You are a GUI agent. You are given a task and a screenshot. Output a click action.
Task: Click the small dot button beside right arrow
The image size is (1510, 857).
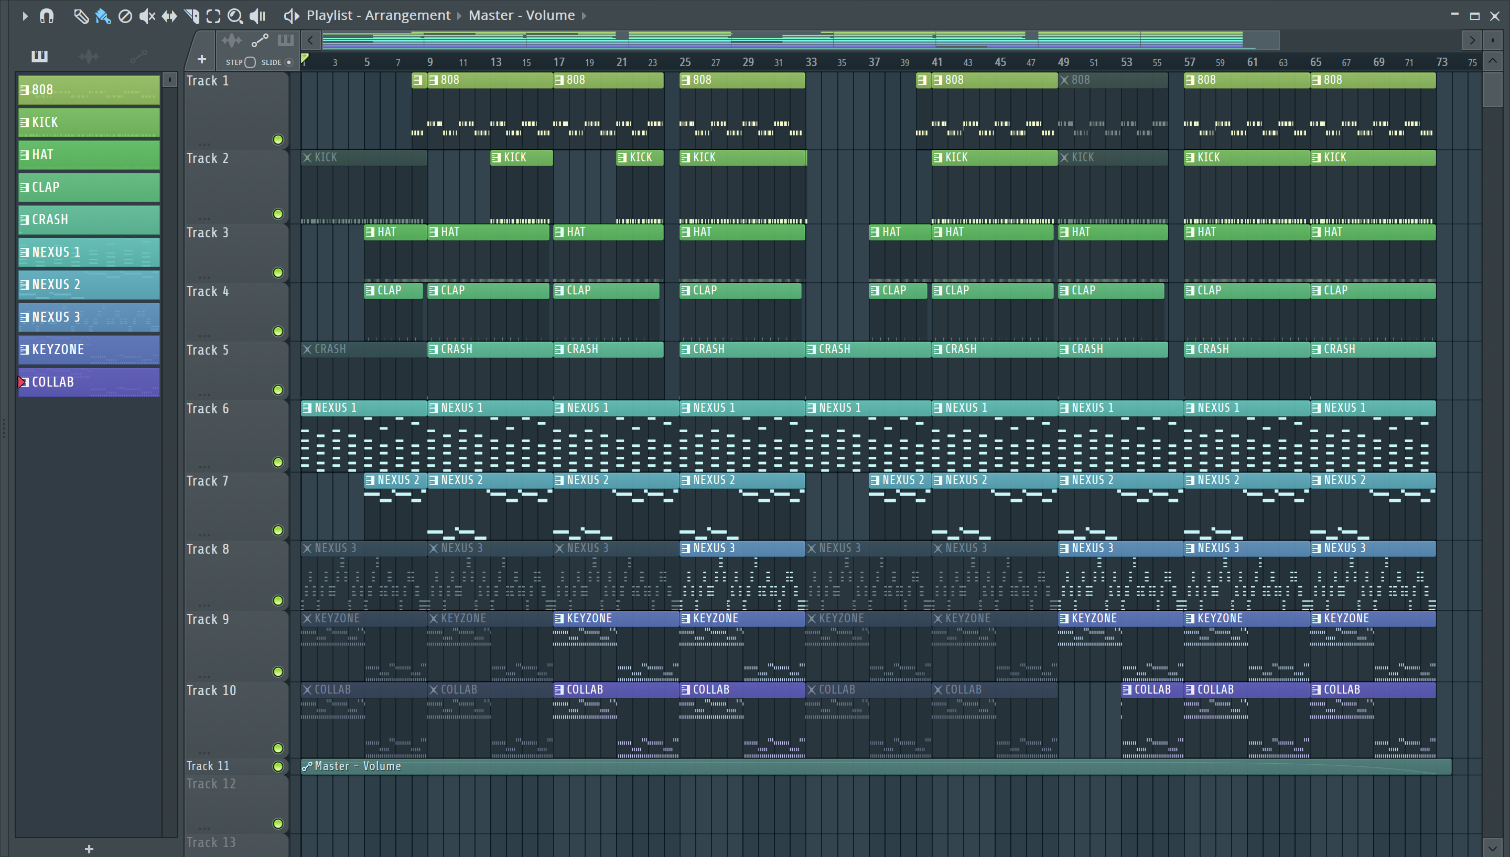tap(1492, 40)
